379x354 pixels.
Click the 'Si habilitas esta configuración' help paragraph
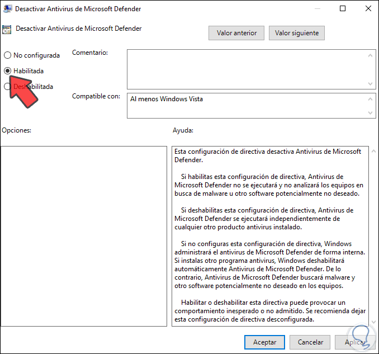pyautogui.click(x=269, y=185)
